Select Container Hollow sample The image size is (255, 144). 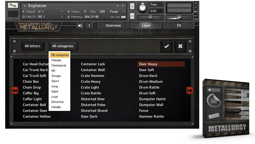coord(37,117)
